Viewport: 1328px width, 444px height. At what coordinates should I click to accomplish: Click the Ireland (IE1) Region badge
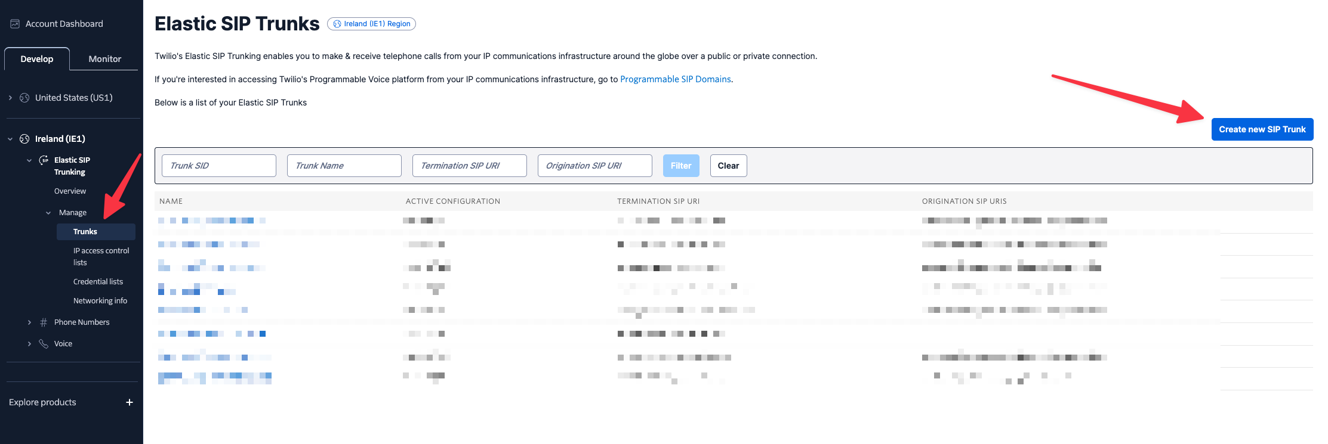(371, 24)
